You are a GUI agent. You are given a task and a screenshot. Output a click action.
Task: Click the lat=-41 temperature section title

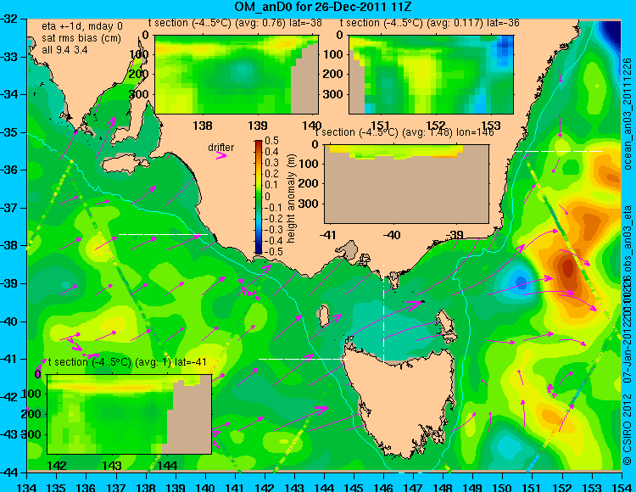127,362
